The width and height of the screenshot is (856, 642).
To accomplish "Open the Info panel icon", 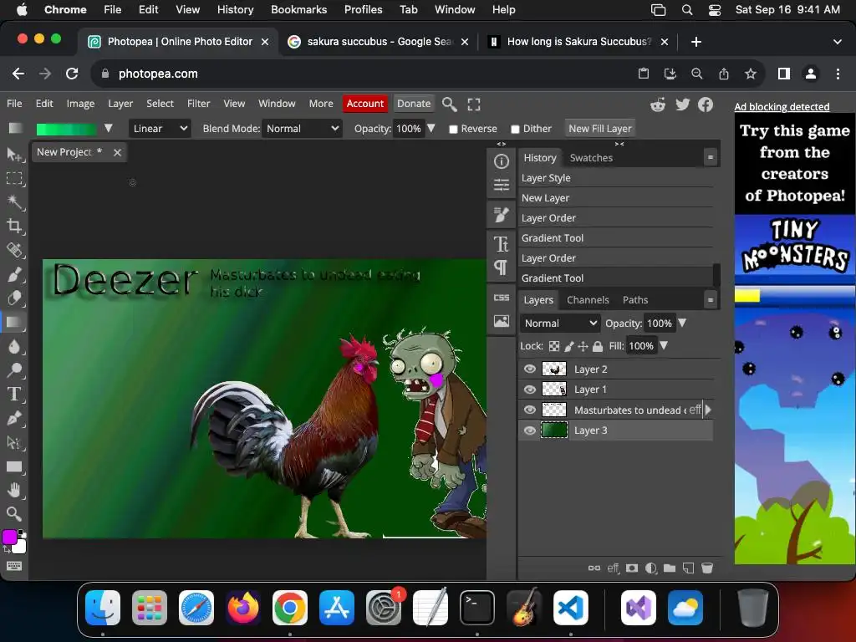I will (502, 161).
